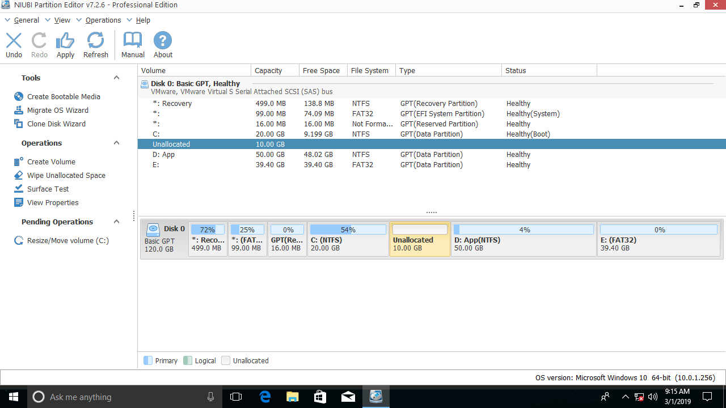Collapse the Operations panel chevron

point(116,143)
